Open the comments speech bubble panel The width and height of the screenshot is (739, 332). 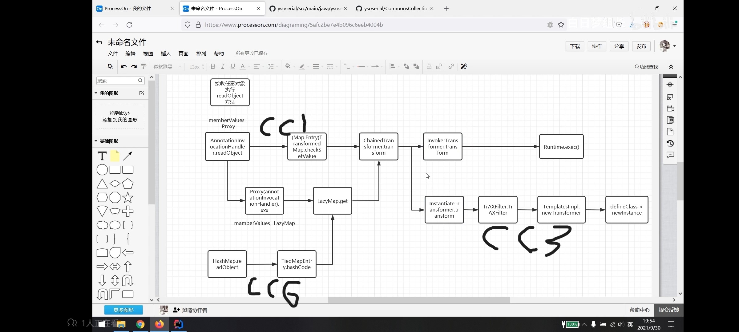pos(670,155)
